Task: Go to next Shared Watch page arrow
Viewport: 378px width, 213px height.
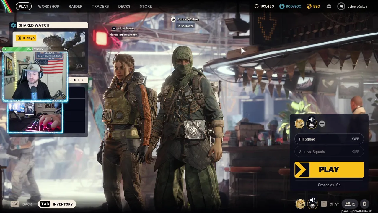Action: click(82, 80)
